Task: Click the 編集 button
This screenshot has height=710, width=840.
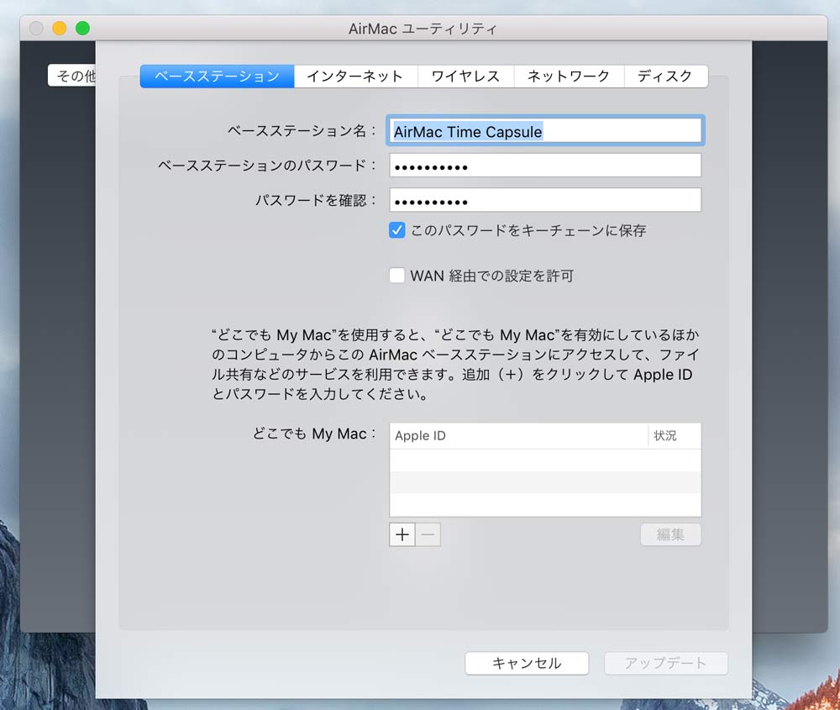Action: pos(670,534)
